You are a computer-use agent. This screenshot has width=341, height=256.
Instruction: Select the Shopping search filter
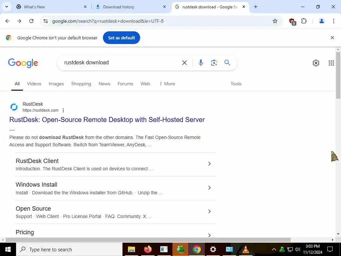tap(81, 84)
